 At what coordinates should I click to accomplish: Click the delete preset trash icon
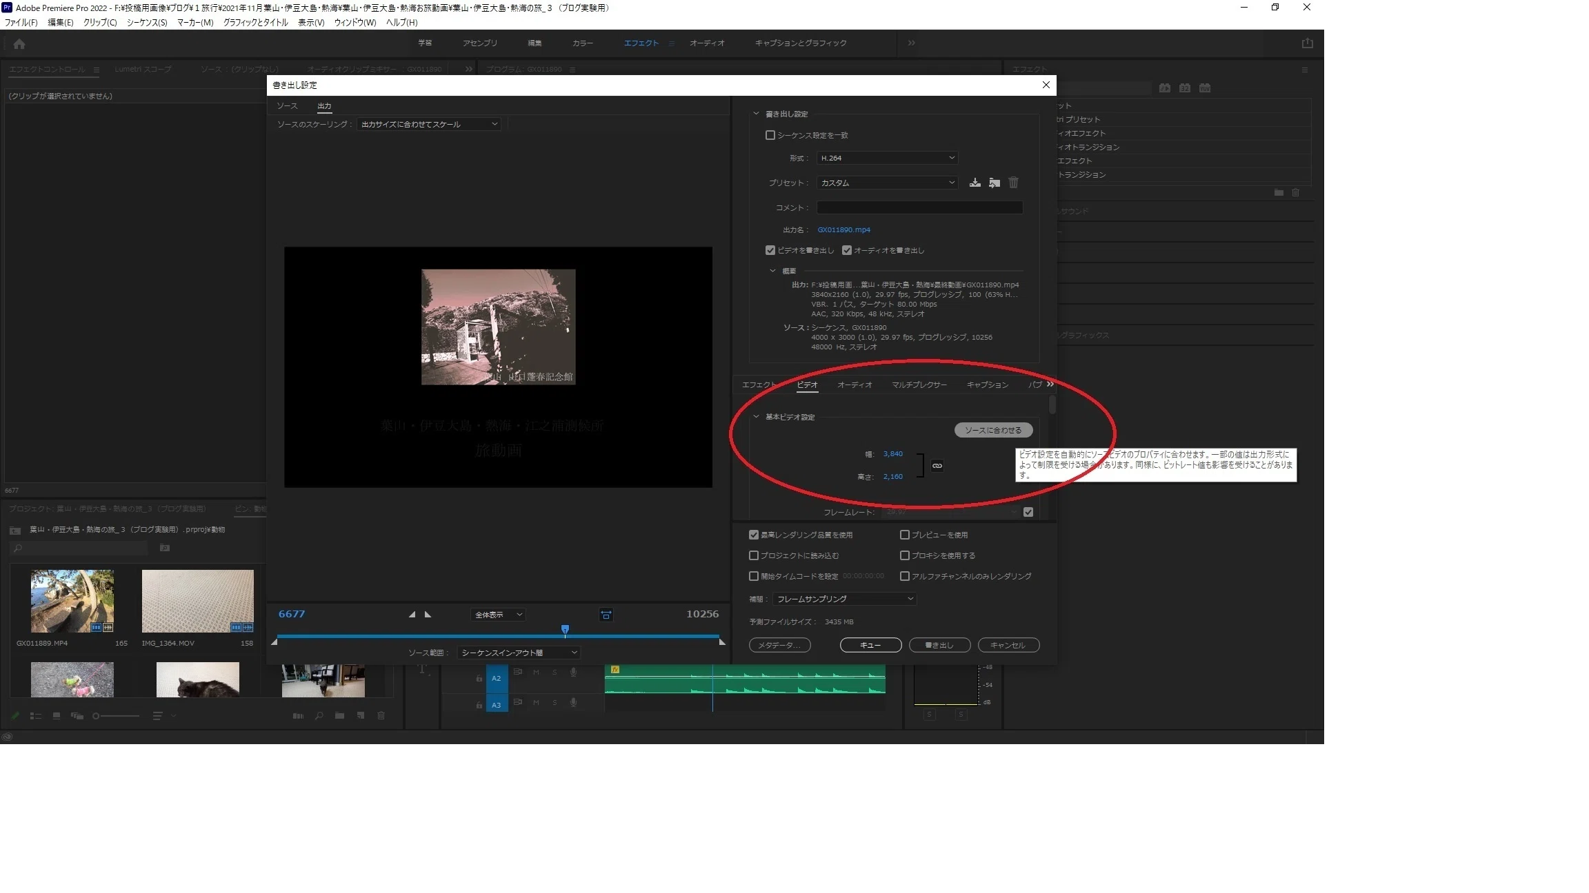pyautogui.click(x=1013, y=183)
